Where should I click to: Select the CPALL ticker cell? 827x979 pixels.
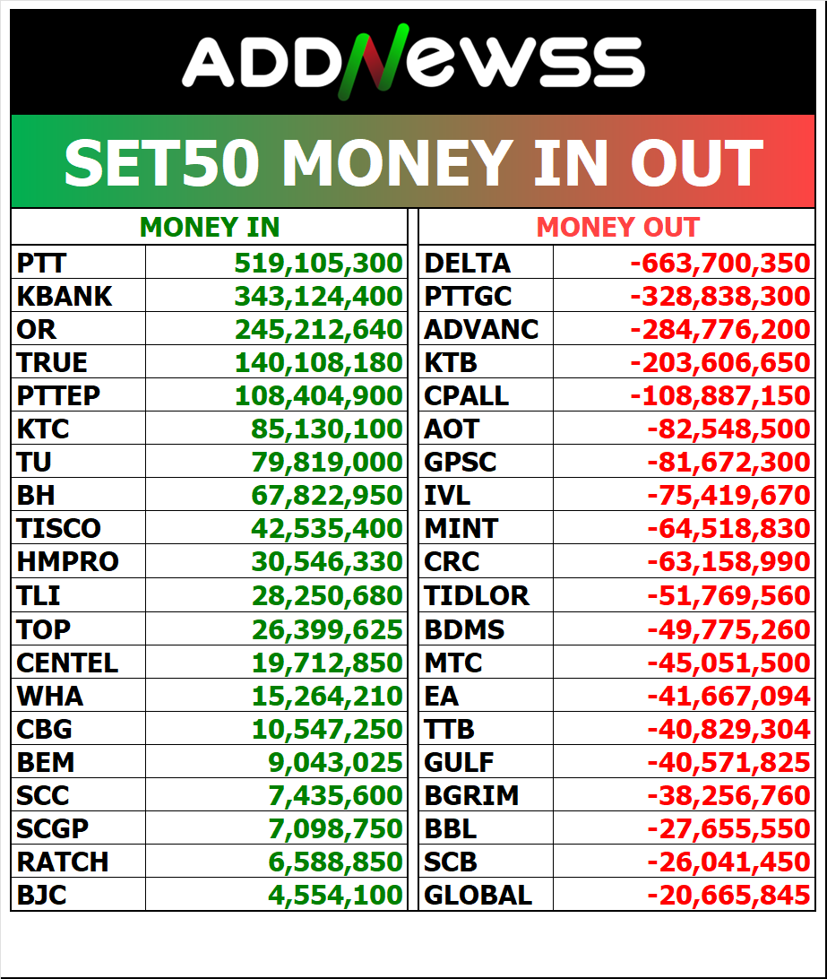(466, 395)
